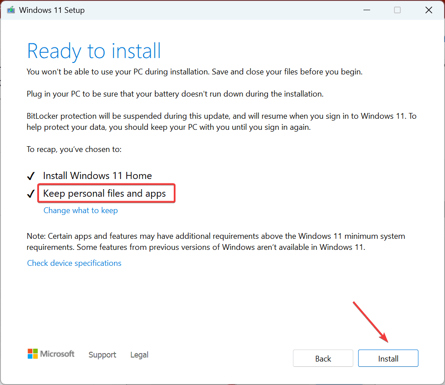Viewport: 445px width, 385px height.
Task: Click the red highlight box around Keep personal files
Action: pos(106,183)
